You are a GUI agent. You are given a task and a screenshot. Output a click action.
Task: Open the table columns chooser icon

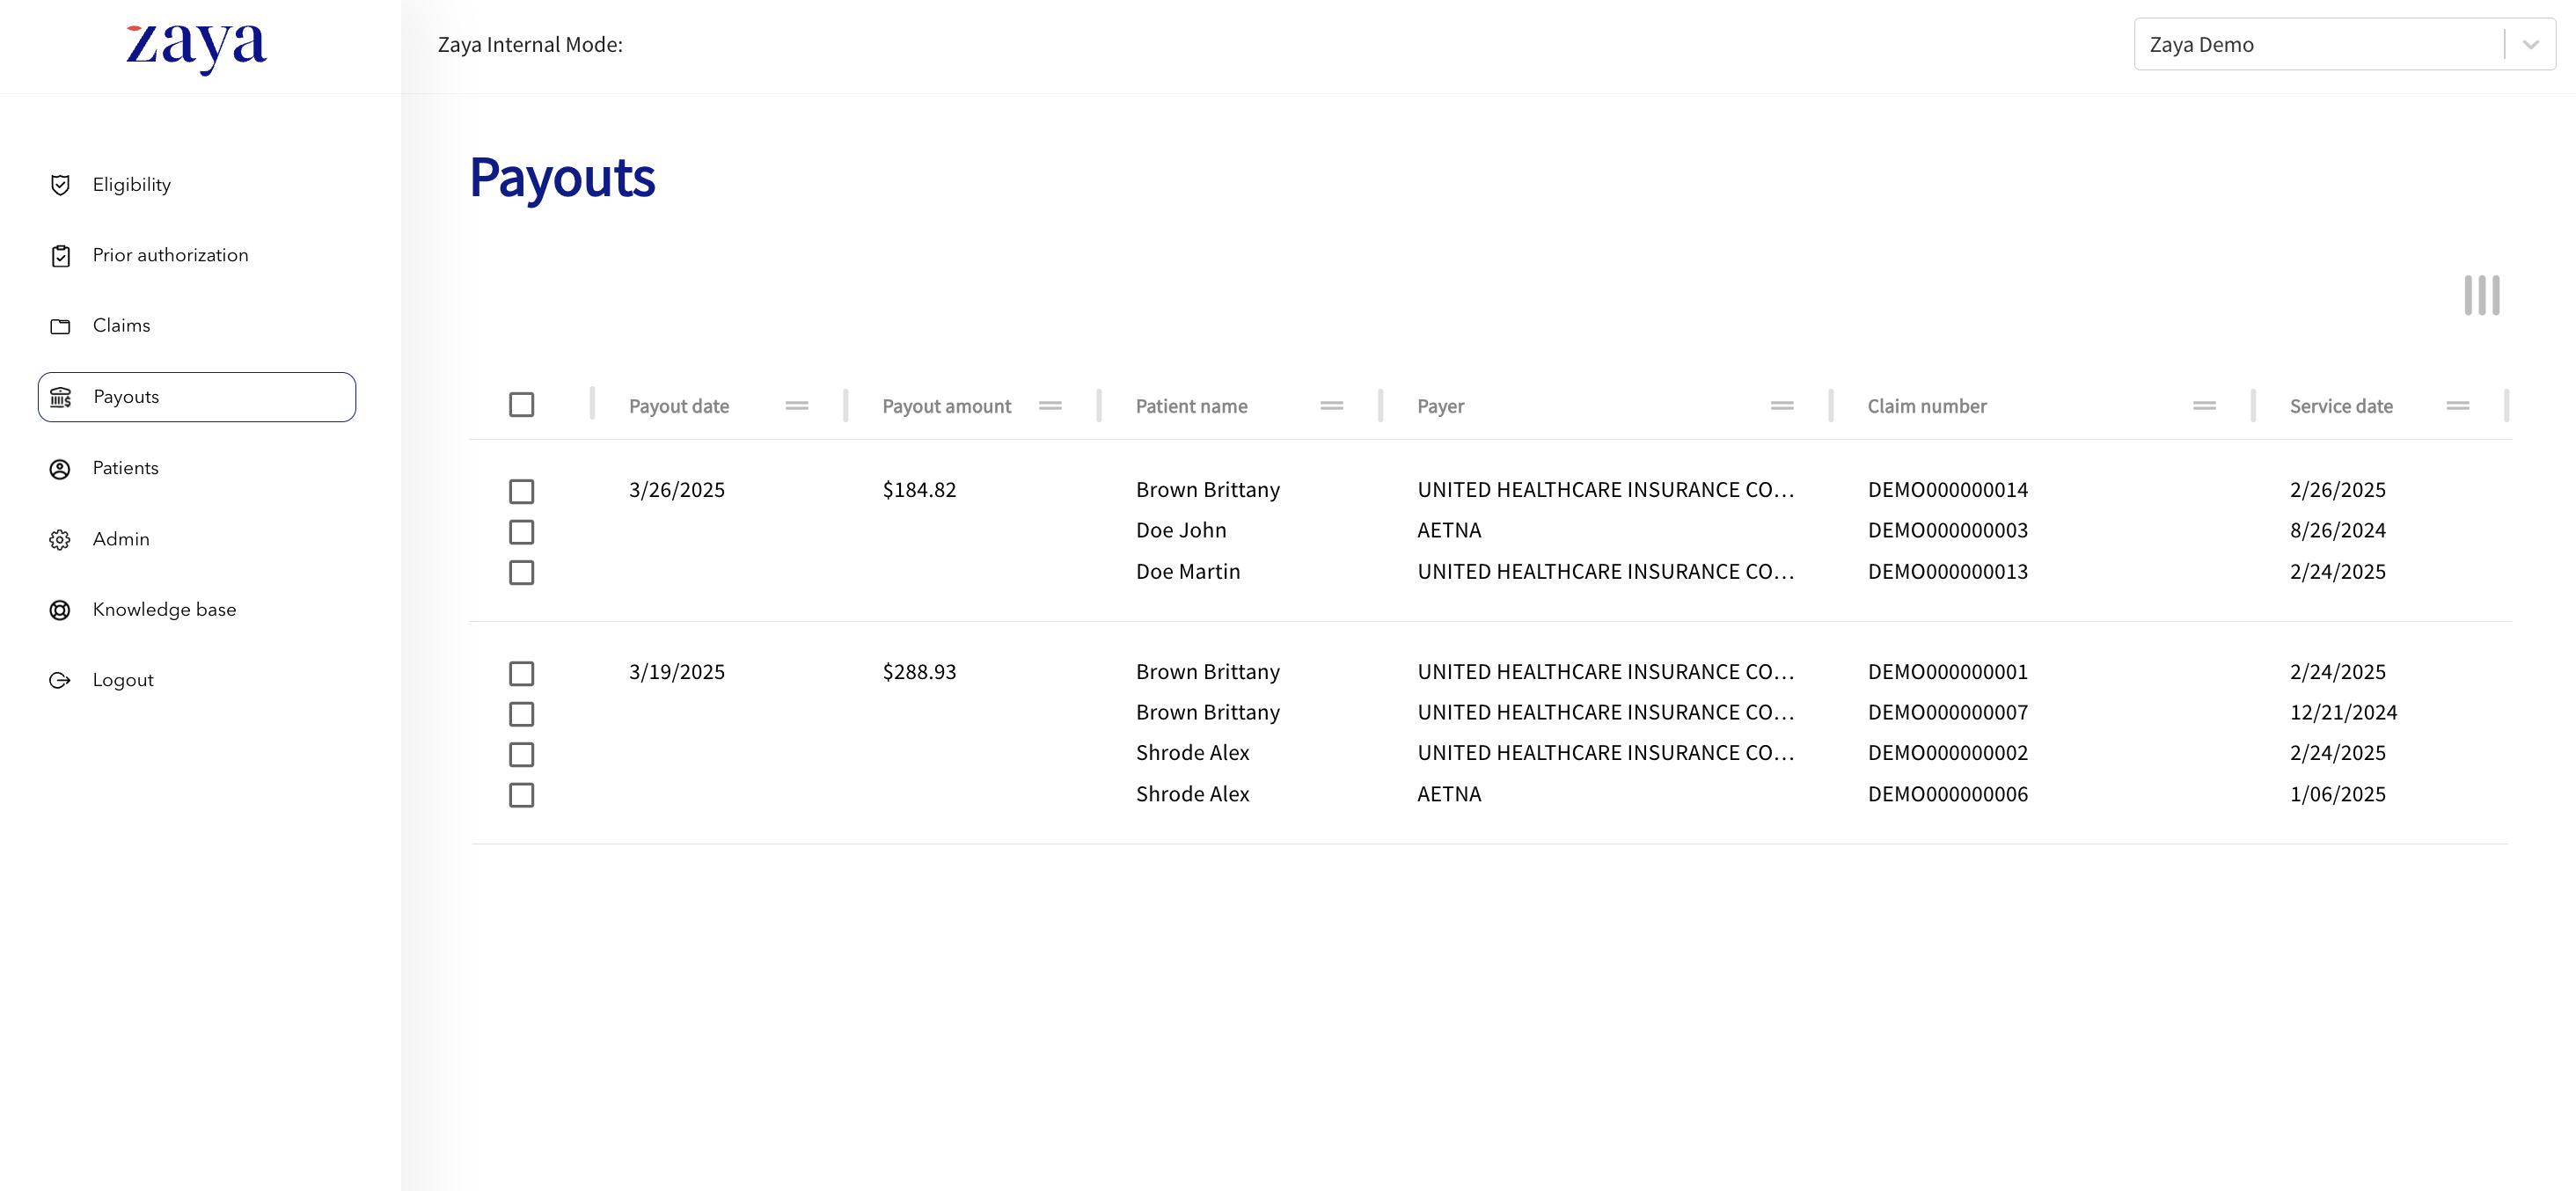[2481, 295]
